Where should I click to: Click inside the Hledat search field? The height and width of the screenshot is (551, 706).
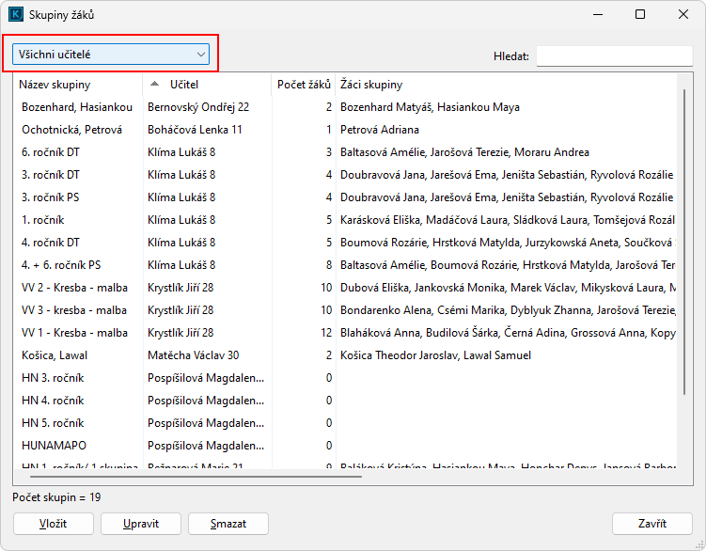pyautogui.click(x=614, y=56)
